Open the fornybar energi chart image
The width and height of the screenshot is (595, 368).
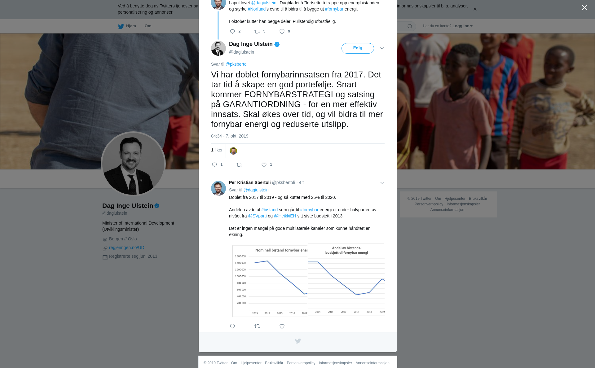pos(308,280)
